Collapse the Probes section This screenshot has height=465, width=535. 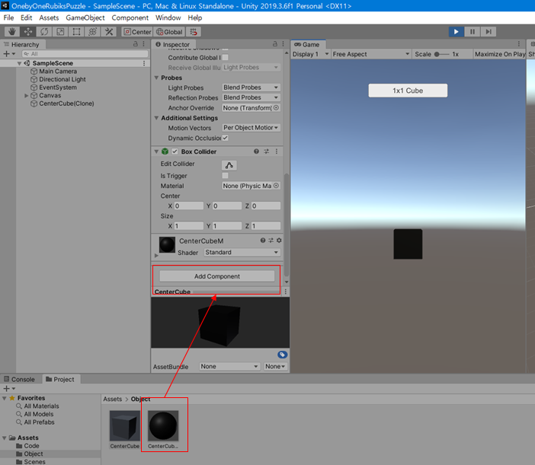[x=156, y=78]
